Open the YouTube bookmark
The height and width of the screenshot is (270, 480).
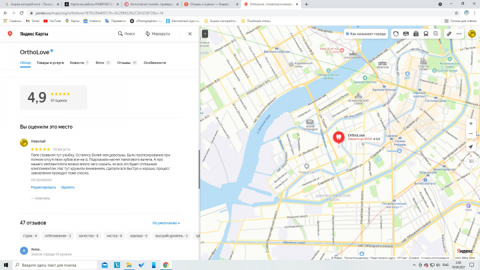point(52,21)
